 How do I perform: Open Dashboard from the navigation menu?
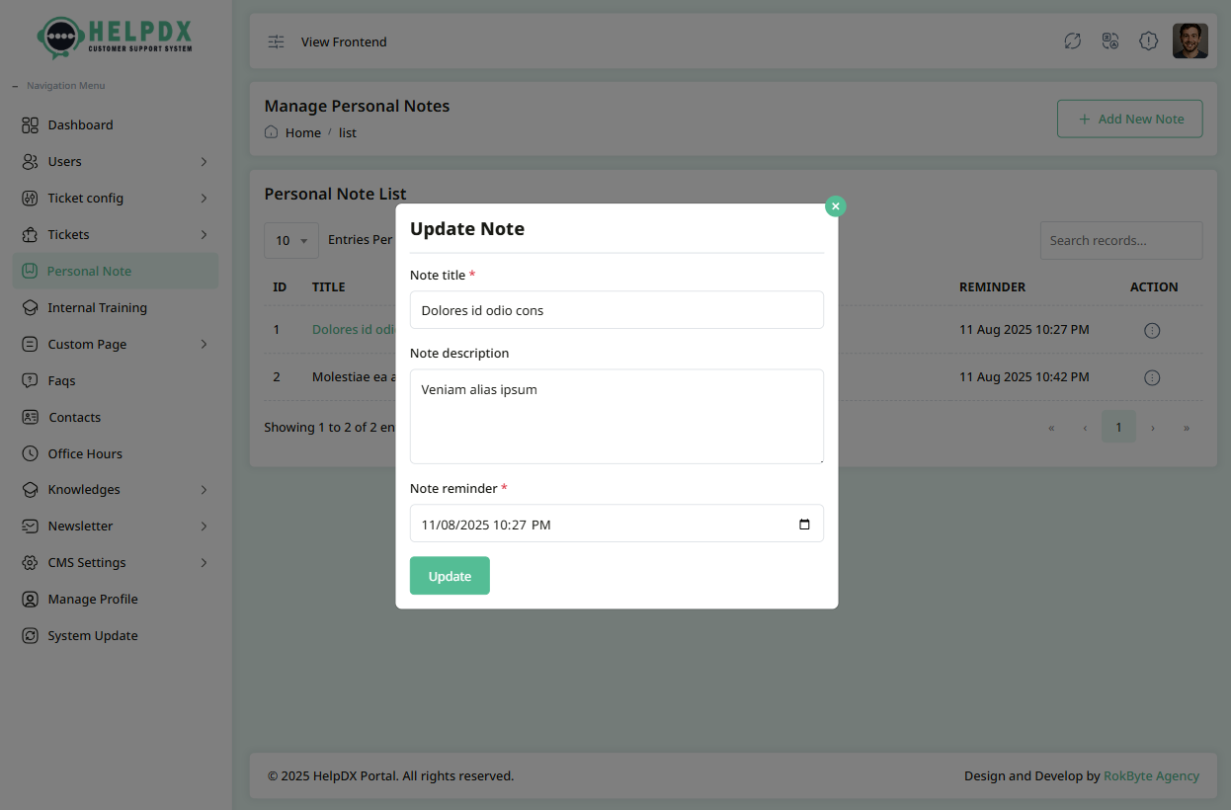pos(80,124)
